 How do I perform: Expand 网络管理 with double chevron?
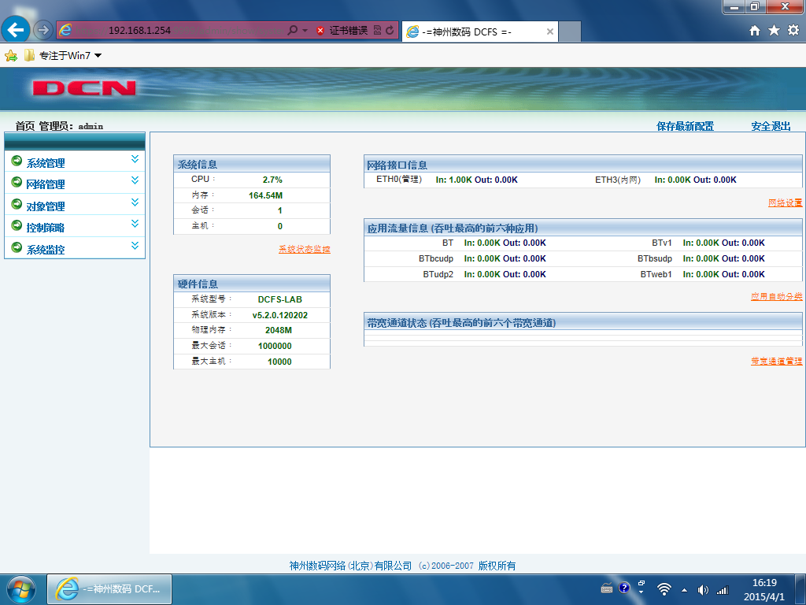pyautogui.click(x=135, y=180)
